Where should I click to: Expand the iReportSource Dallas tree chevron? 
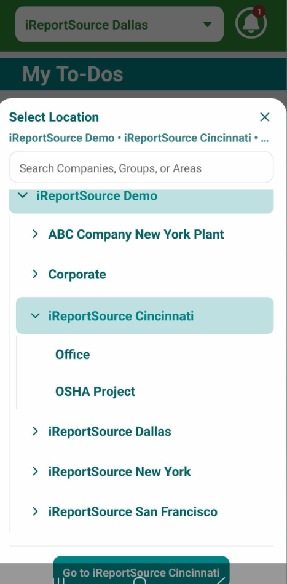tap(36, 432)
